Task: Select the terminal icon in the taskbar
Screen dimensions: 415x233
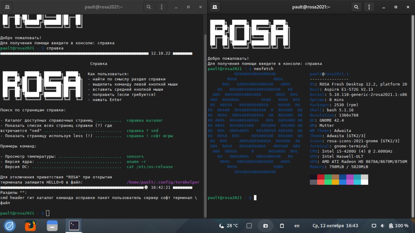Action: [74, 225]
